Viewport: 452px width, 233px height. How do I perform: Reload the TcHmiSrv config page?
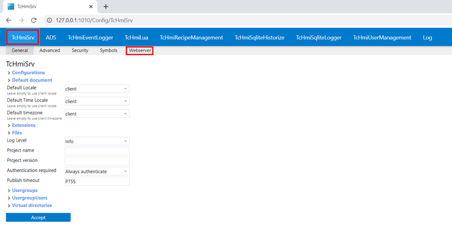tap(34, 20)
